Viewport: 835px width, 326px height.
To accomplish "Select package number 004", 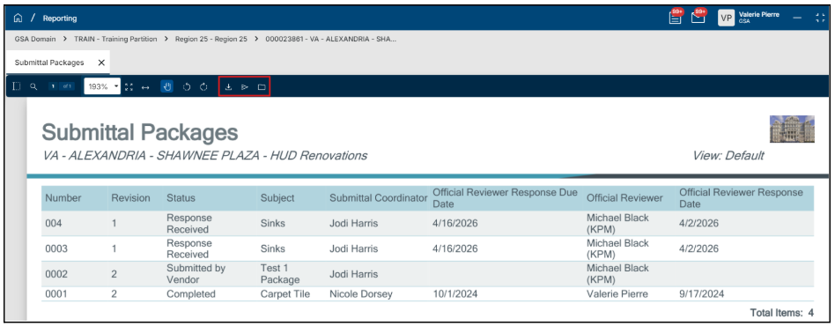I will click(53, 224).
